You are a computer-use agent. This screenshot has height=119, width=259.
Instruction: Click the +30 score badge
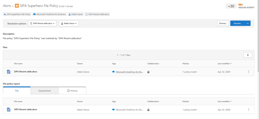click(x=231, y=6)
